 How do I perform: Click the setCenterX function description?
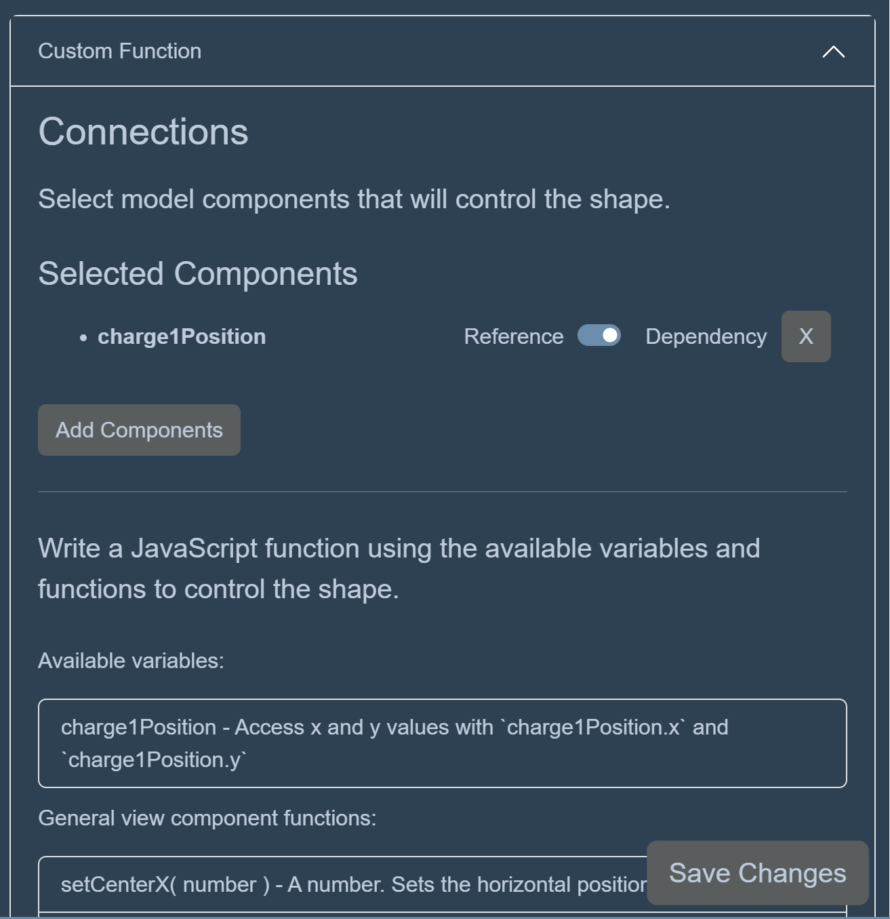354,884
